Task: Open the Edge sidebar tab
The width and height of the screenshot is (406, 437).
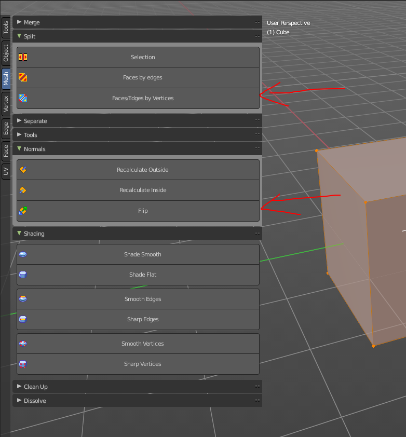Action: pos(6,129)
